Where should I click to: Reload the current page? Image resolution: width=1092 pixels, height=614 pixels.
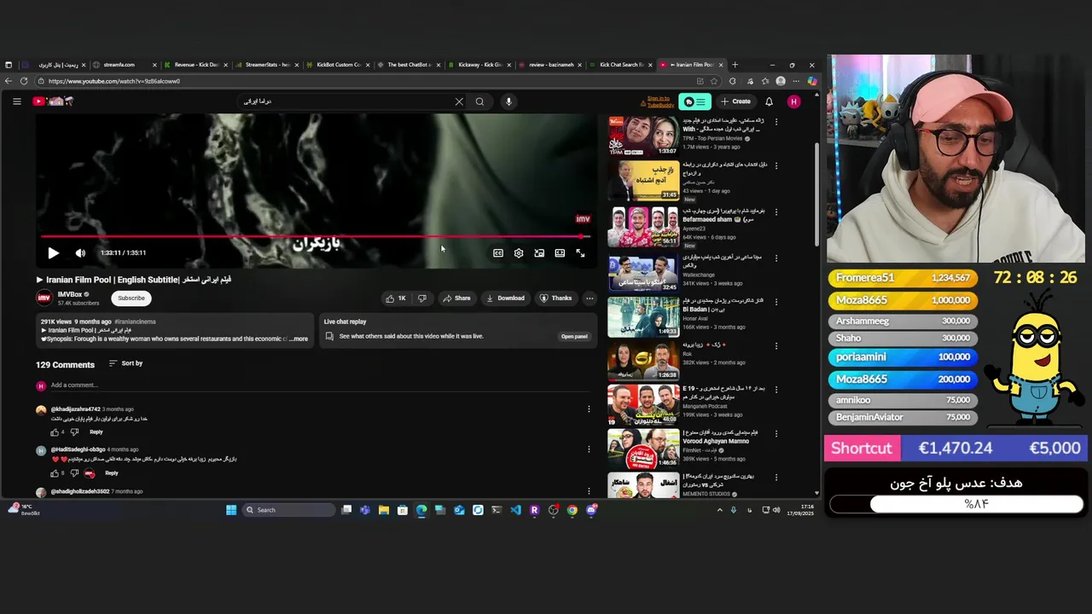coord(24,81)
